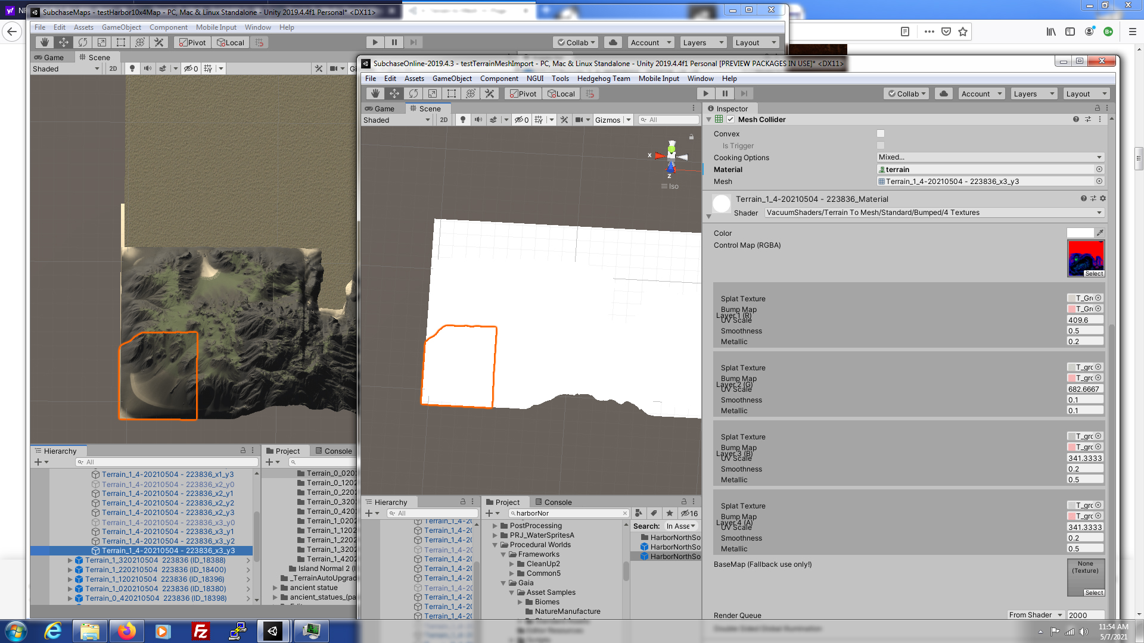
Task: Click the material Color swatch
Action: pos(1080,233)
